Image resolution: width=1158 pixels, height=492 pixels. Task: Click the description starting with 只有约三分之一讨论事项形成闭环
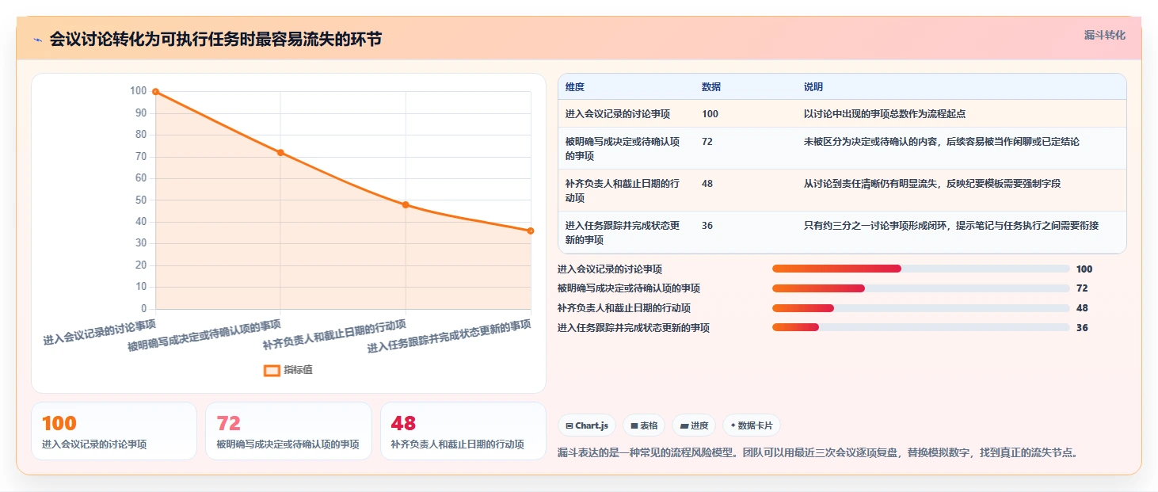(951, 226)
